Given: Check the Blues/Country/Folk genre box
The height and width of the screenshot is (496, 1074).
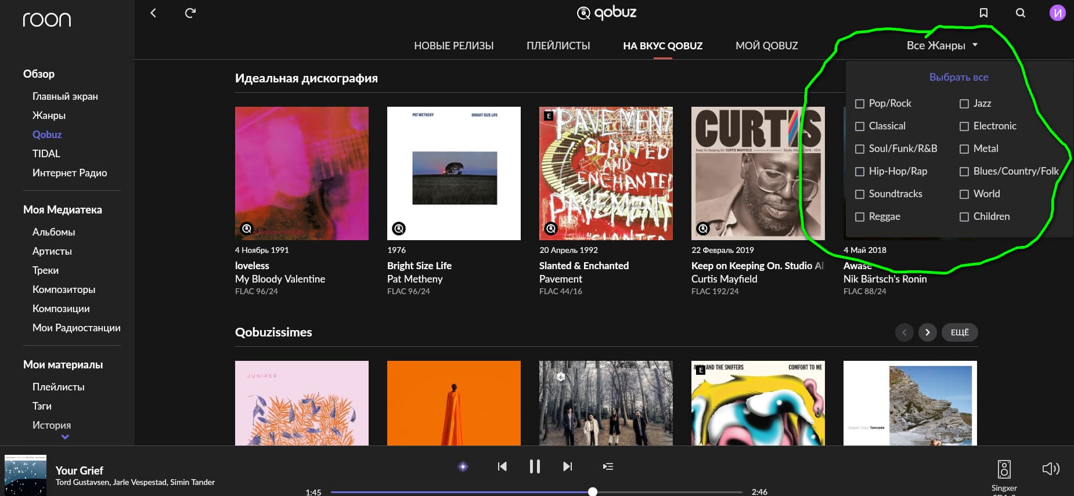Looking at the screenshot, I should (x=964, y=172).
